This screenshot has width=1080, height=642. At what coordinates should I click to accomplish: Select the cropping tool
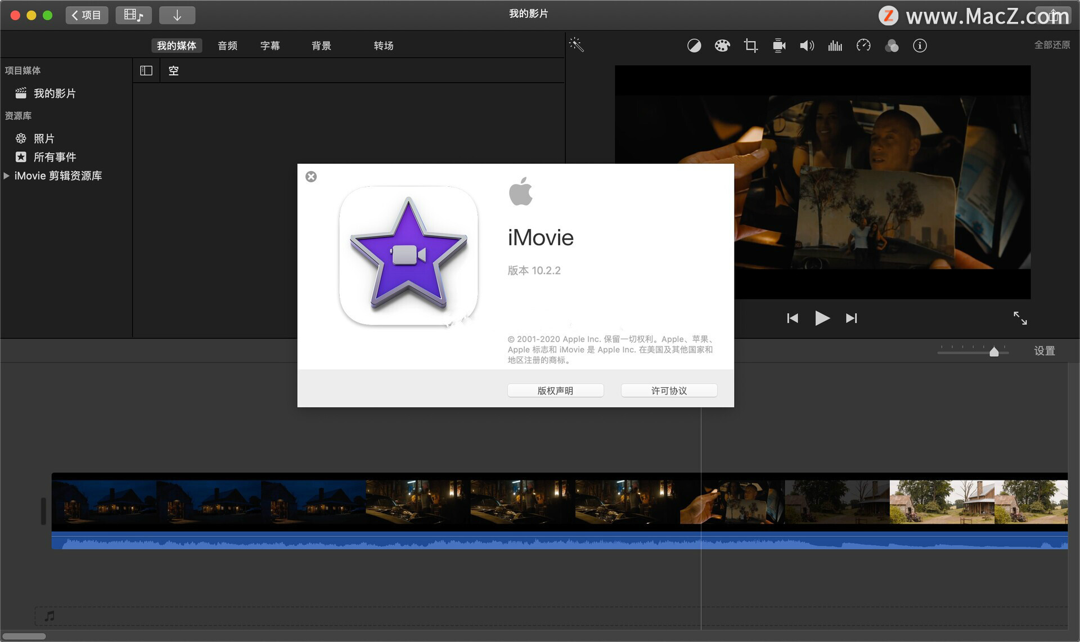tap(750, 46)
